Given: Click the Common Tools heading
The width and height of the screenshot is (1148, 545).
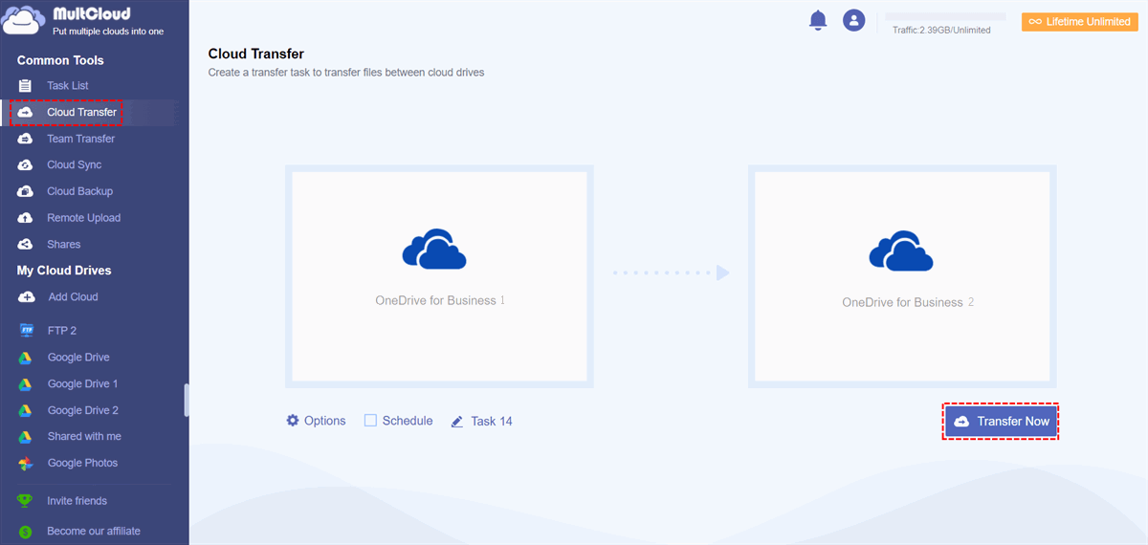Looking at the screenshot, I should (x=60, y=60).
